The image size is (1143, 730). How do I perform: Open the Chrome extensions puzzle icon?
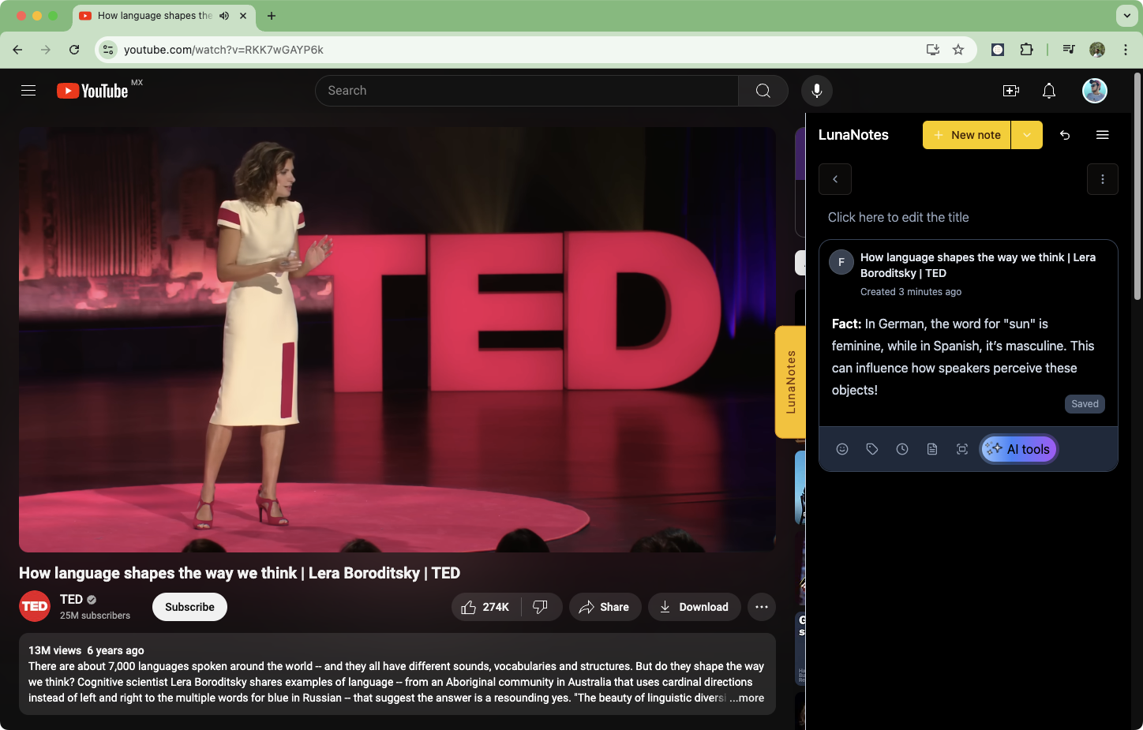(x=1026, y=50)
